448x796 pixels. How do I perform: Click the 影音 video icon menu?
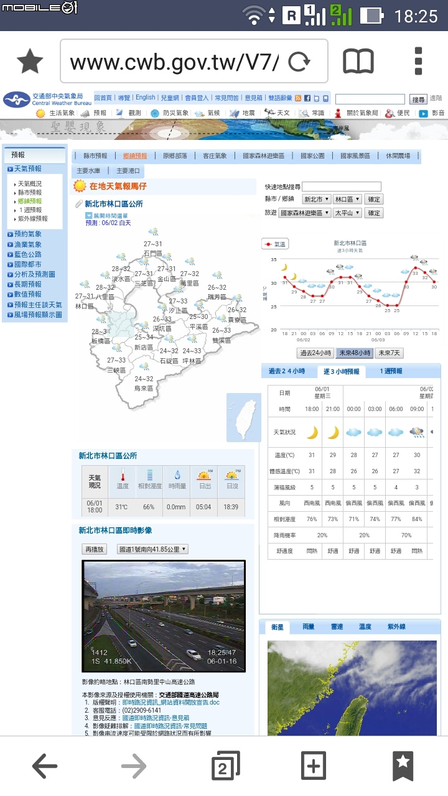[x=423, y=113]
